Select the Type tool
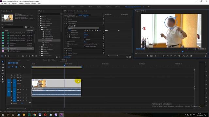Screen dimensions: 209x117 pyautogui.click(x=3, y=82)
